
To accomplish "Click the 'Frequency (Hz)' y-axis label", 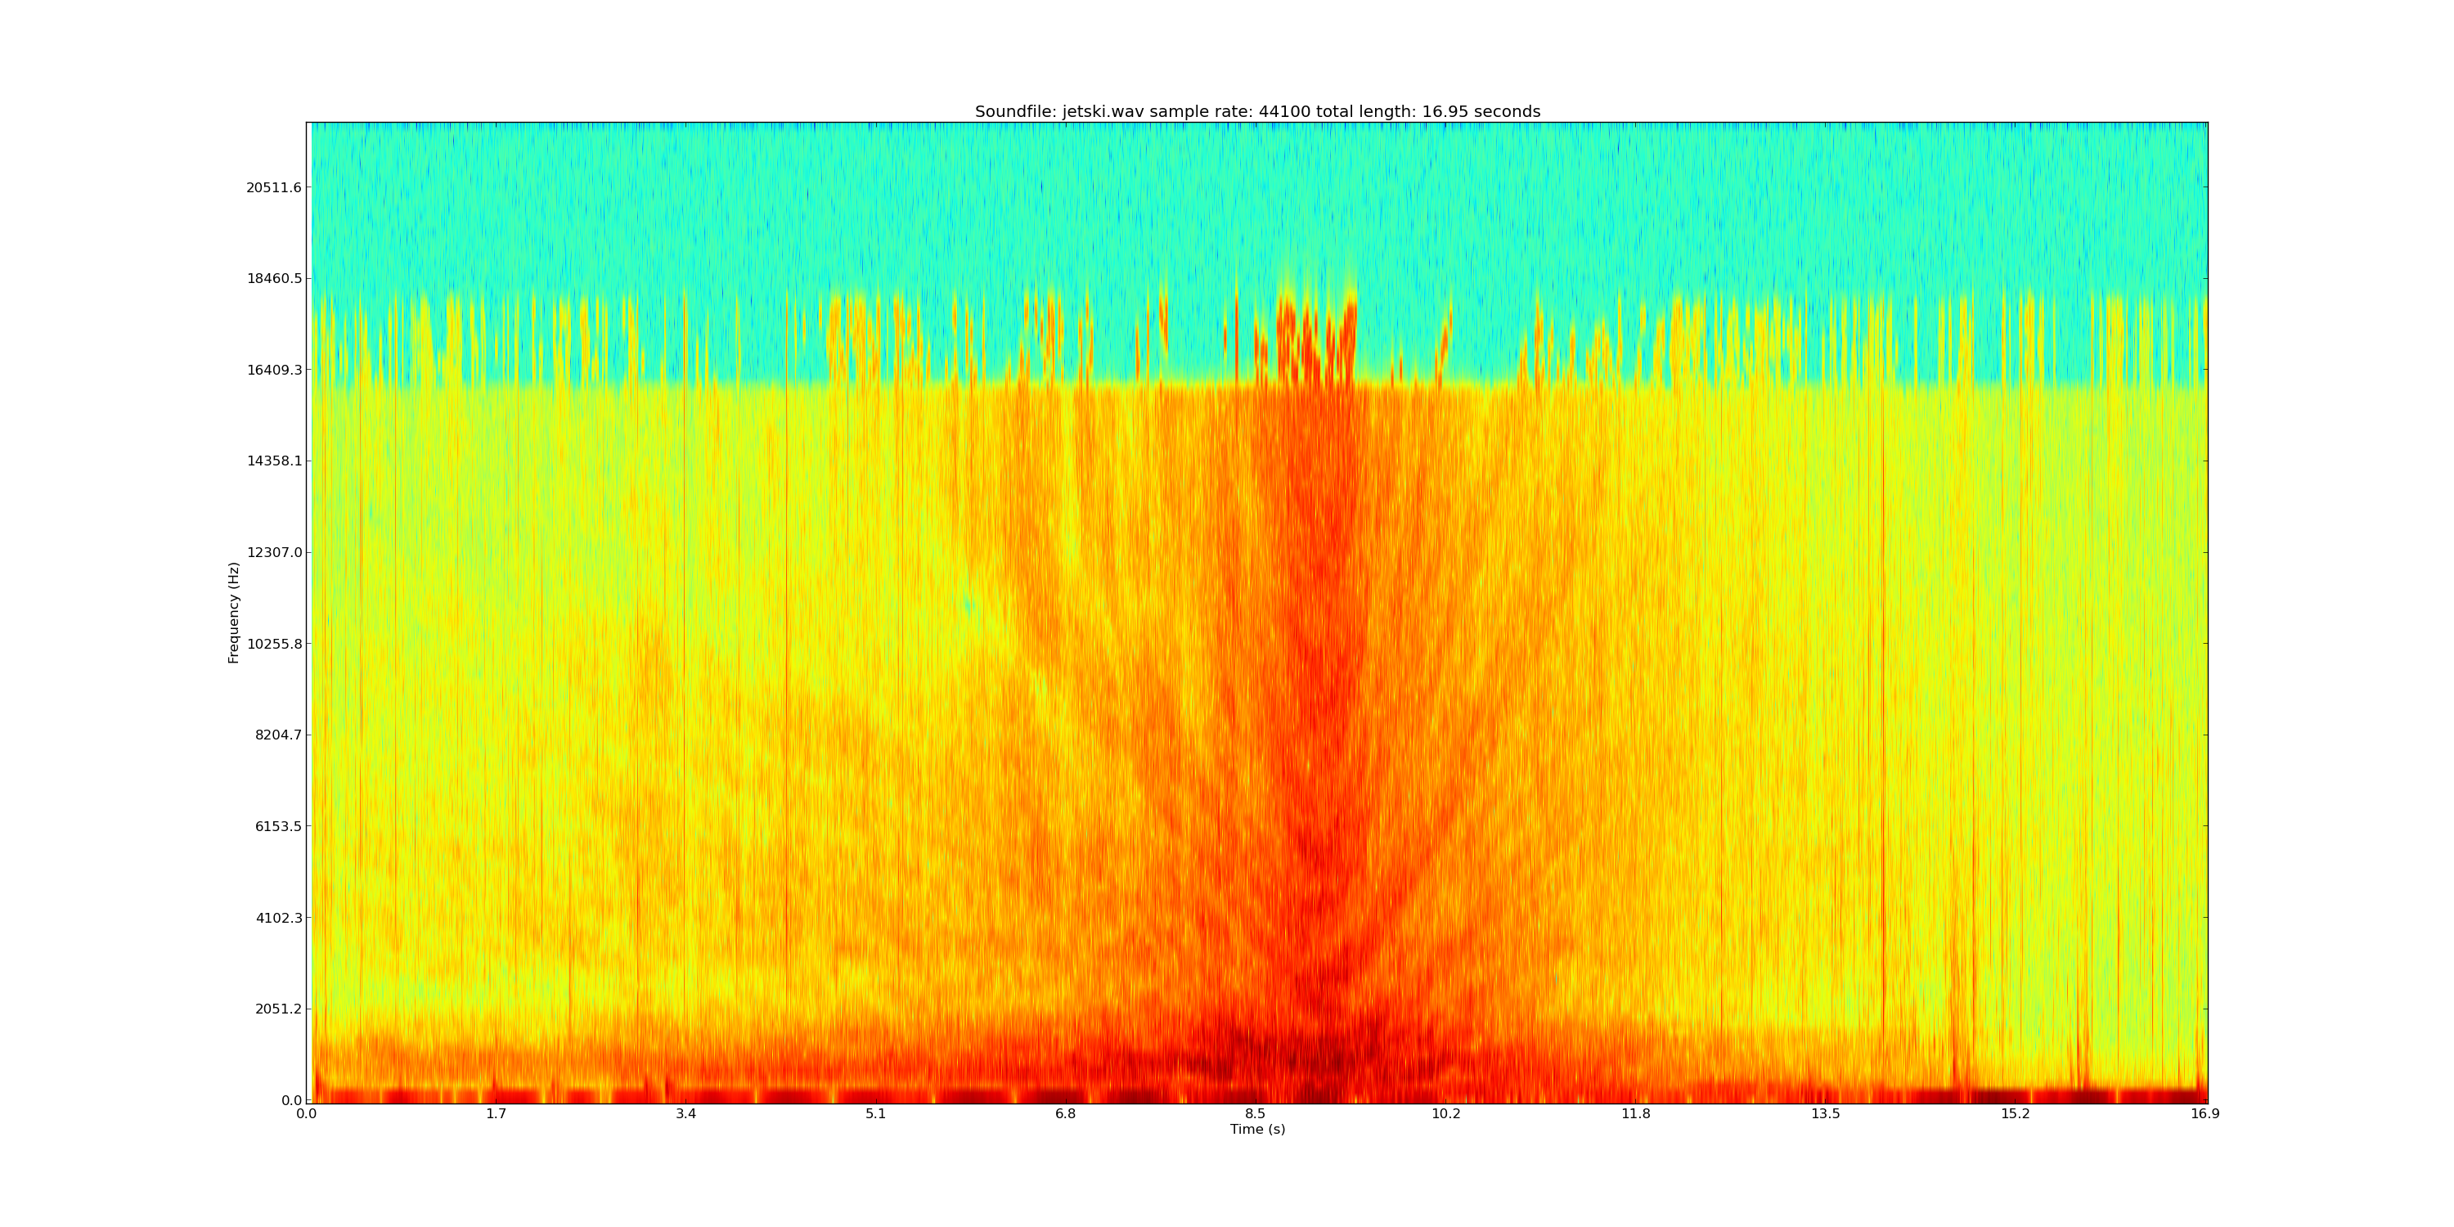I will click(x=233, y=613).
